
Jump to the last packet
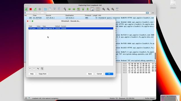pos(88,9)
